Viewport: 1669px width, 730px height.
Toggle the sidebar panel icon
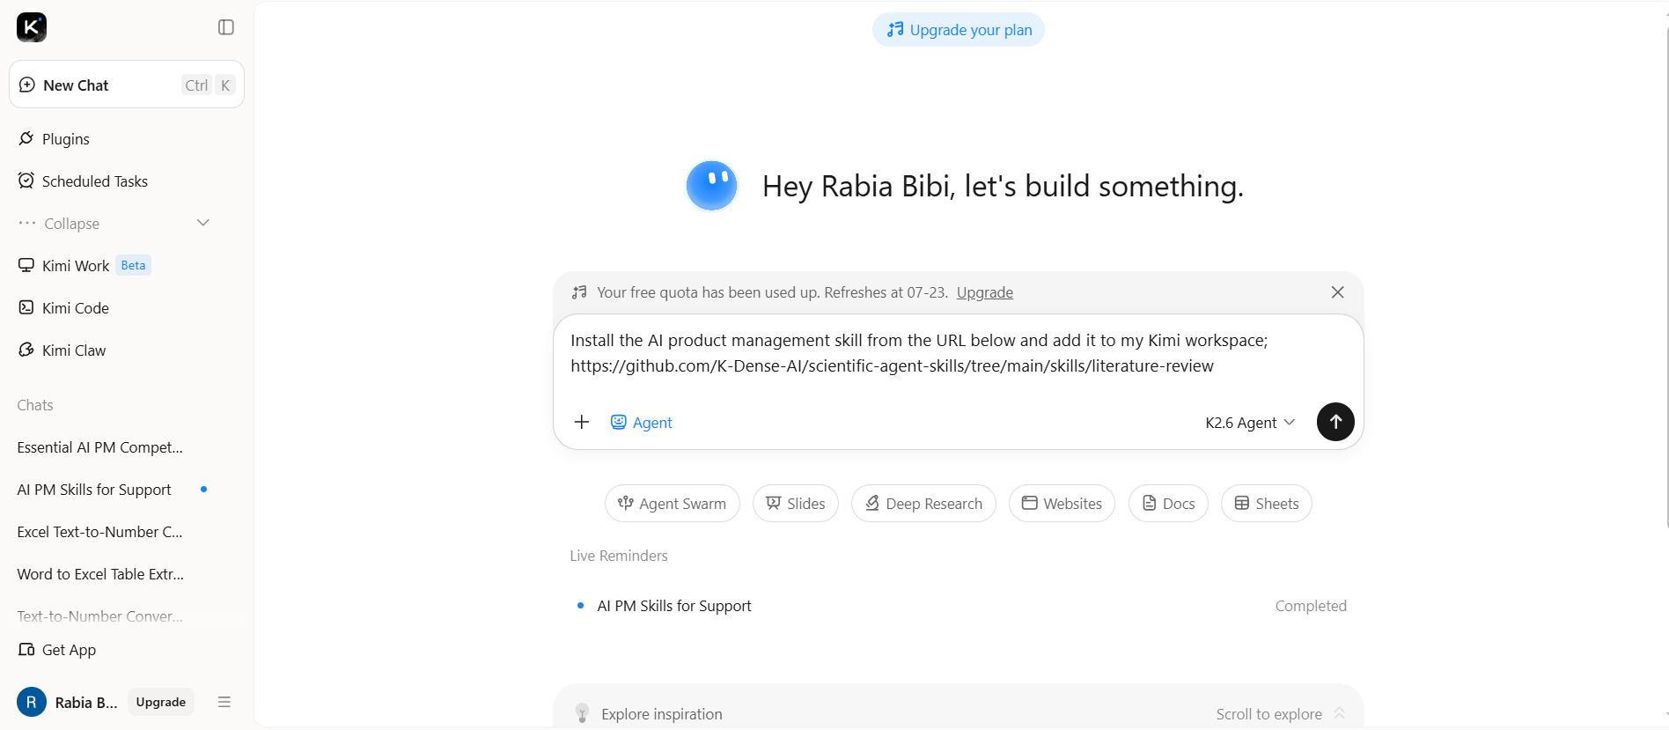coord(226,27)
